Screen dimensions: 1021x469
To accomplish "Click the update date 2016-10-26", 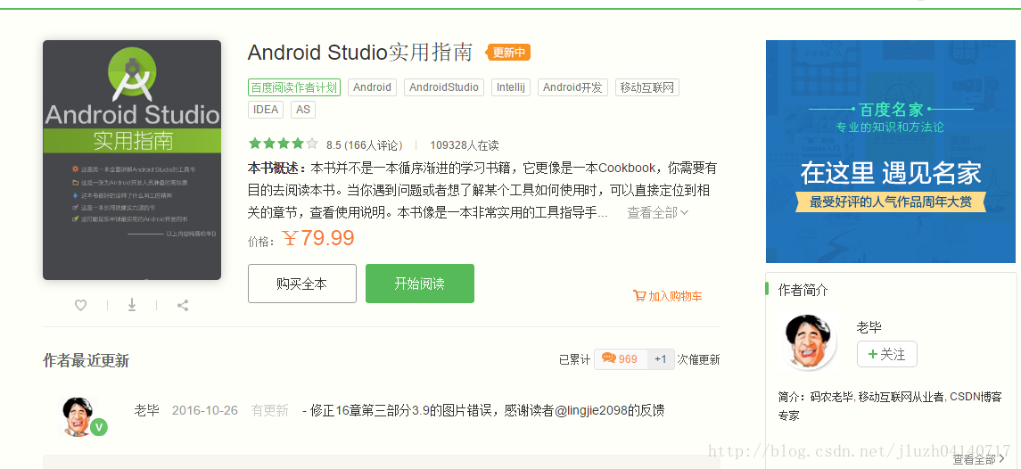I will (205, 410).
